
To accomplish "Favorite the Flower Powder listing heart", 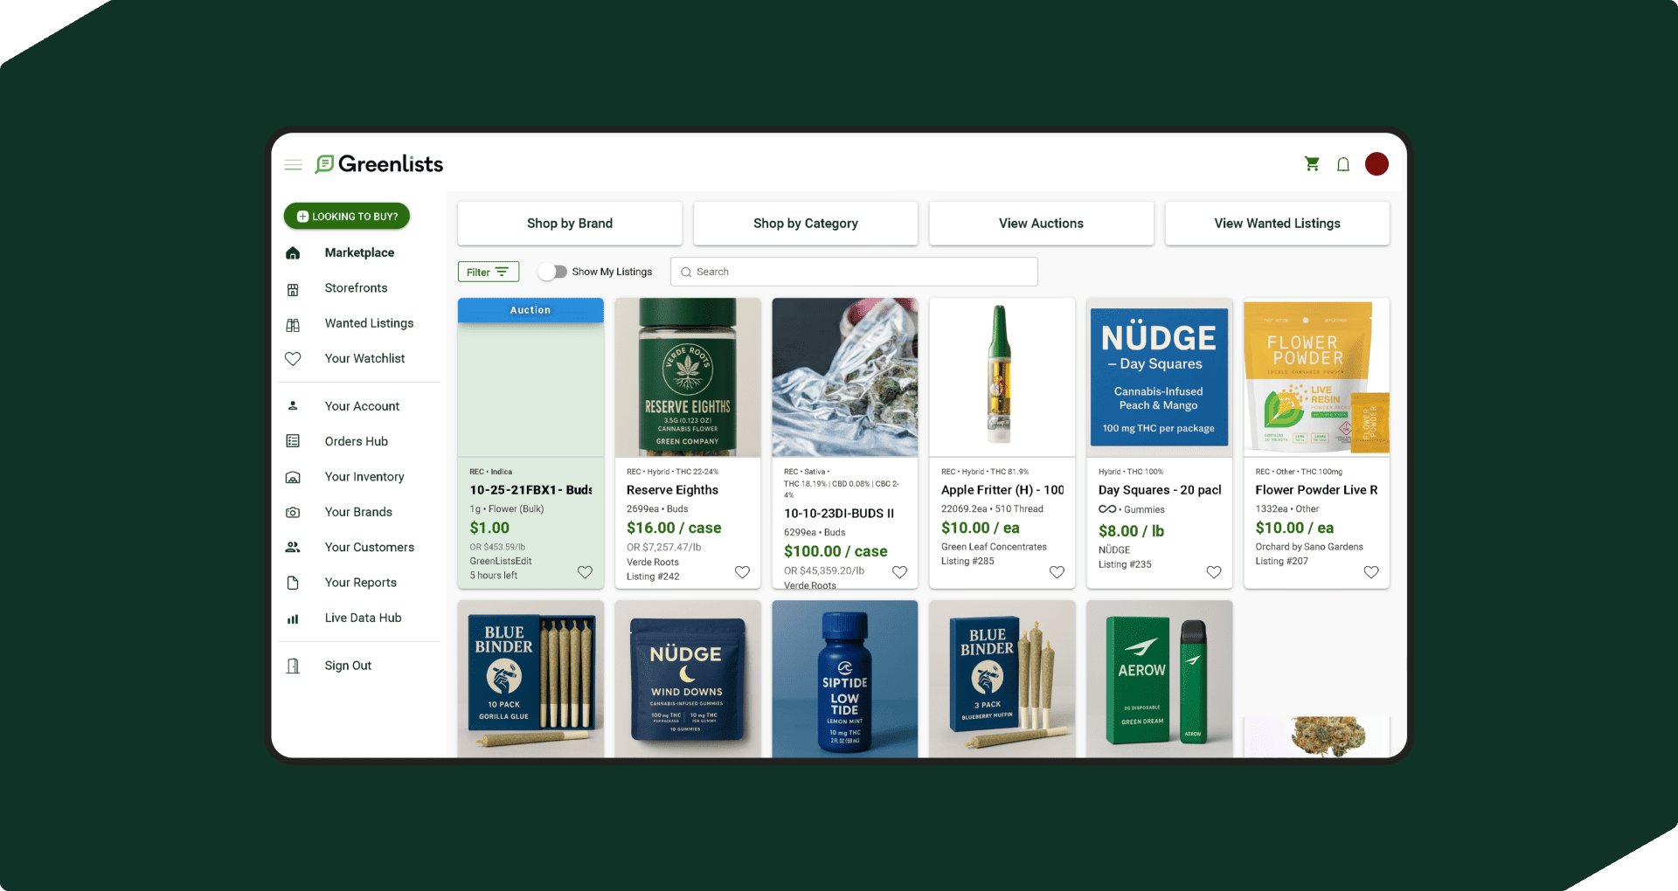I will point(1371,572).
